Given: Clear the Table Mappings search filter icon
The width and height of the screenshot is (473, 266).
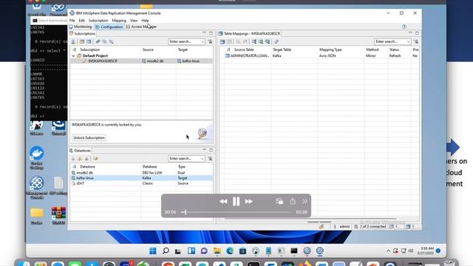Looking at the screenshot, I should coord(416,41).
